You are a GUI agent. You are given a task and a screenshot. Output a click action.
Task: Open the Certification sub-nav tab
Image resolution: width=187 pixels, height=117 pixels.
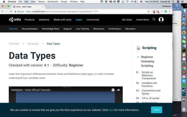(115, 29)
